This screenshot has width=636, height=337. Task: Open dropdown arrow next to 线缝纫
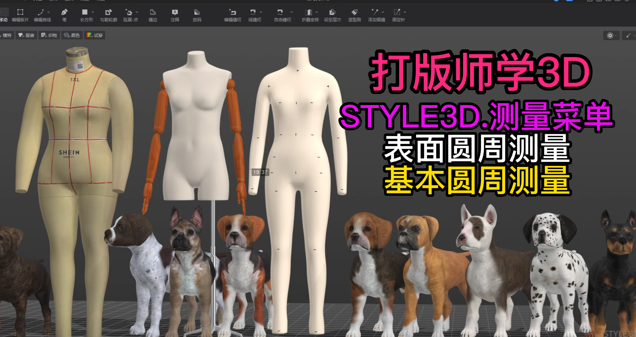point(261,12)
